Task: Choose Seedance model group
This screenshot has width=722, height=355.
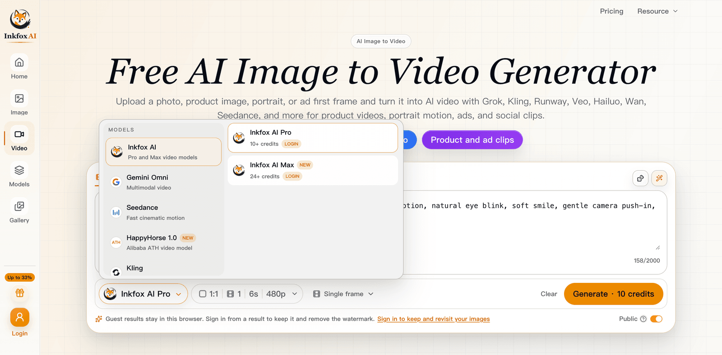Action: click(163, 212)
